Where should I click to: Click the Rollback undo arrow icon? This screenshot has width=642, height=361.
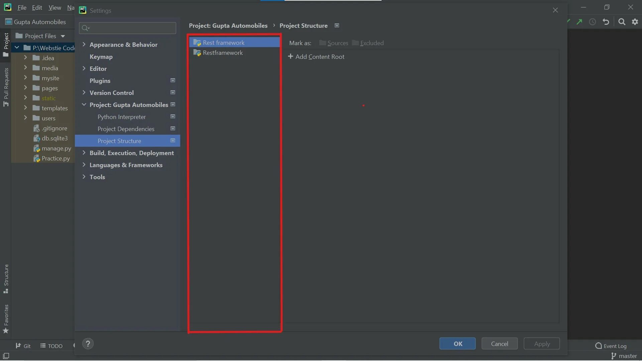606,22
